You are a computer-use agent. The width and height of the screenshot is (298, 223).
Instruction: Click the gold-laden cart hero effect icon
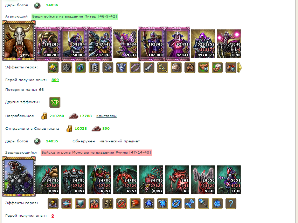coord(53,67)
